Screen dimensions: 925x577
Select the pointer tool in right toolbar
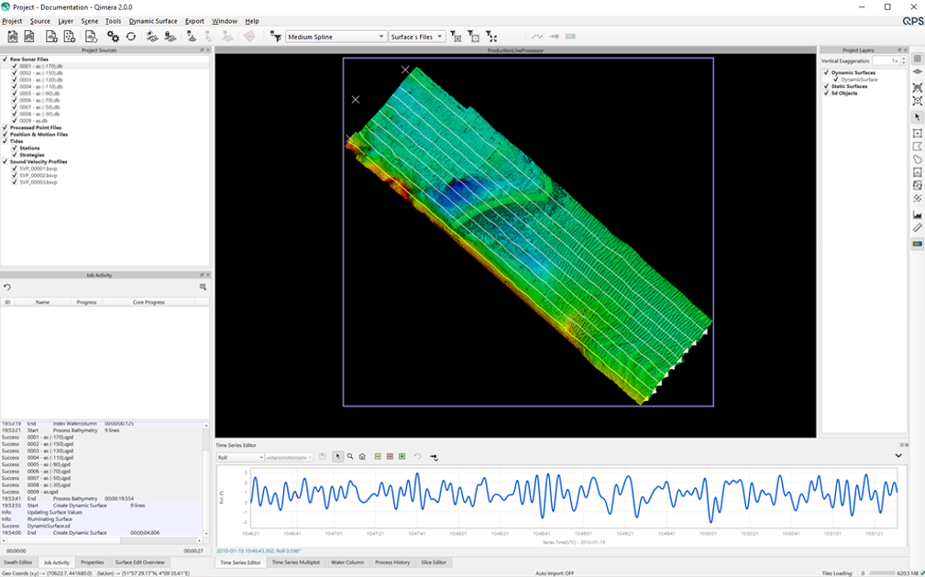(x=918, y=118)
